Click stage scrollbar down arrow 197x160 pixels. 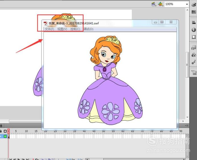pos(187,117)
